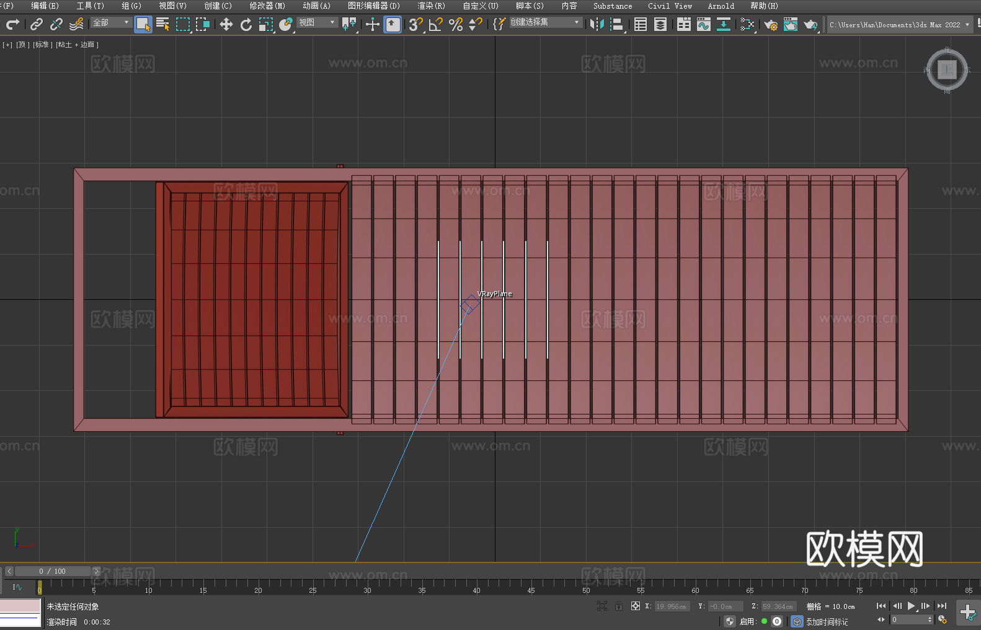Click the ViewCube compass in viewport
Screen dimensions: 981x630
point(947,69)
